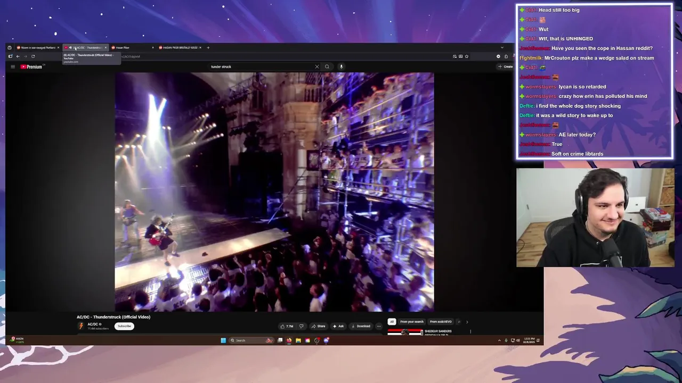Image resolution: width=682 pixels, height=383 pixels.
Task: Submit YouTube search with magnifier button
Action: (x=327, y=66)
